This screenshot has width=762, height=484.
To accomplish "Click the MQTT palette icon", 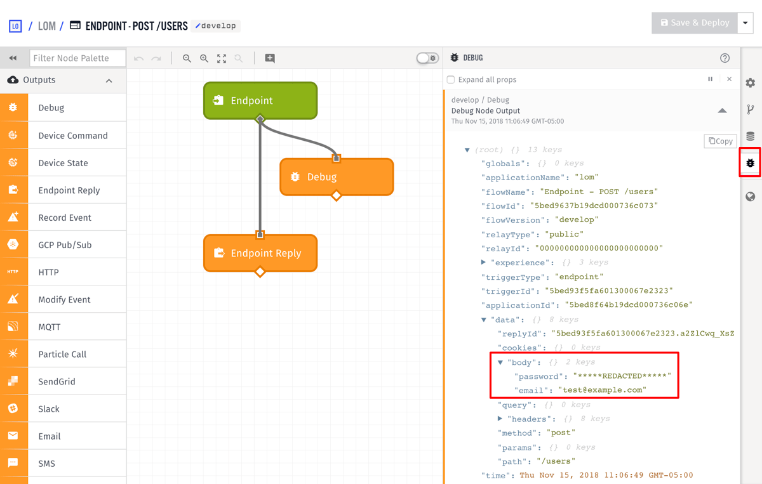I will pos(13,326).
